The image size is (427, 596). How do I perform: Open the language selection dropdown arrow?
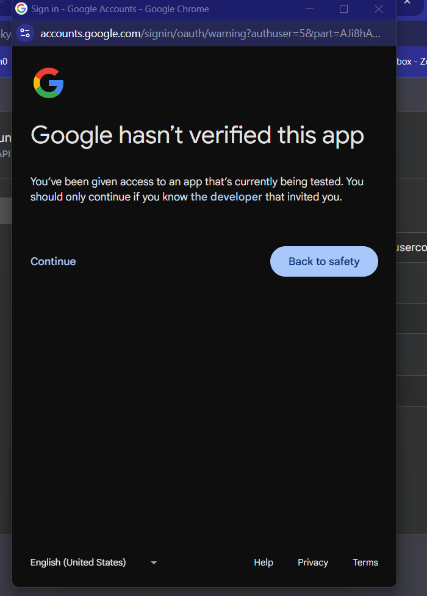(x=154, y=562)
